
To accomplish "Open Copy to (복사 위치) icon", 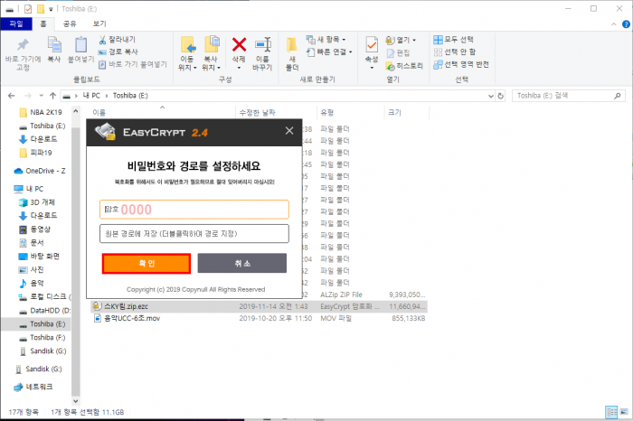I will [x=212, y=45].
